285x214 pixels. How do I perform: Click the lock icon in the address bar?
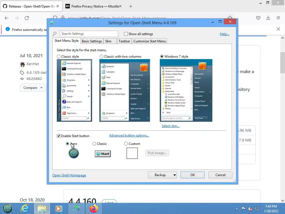[63, 18]
